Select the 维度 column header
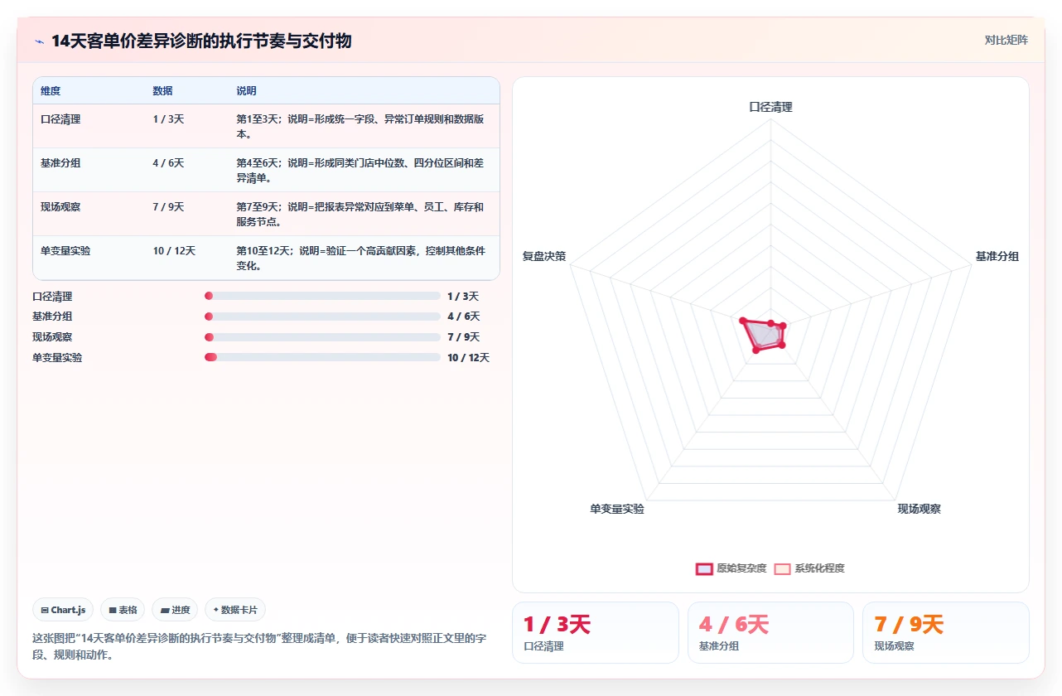Viewport: 1062px width, 696px height. (x=51, y=91)
